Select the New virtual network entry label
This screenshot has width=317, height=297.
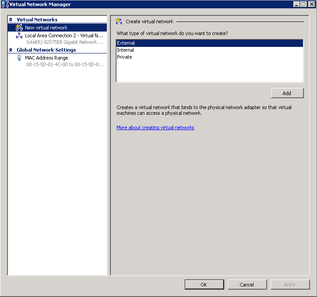[46, 28]
